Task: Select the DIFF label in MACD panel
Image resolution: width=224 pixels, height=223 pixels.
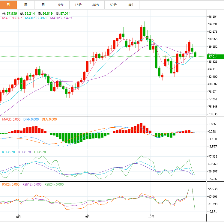Action: tap(31, 119)
